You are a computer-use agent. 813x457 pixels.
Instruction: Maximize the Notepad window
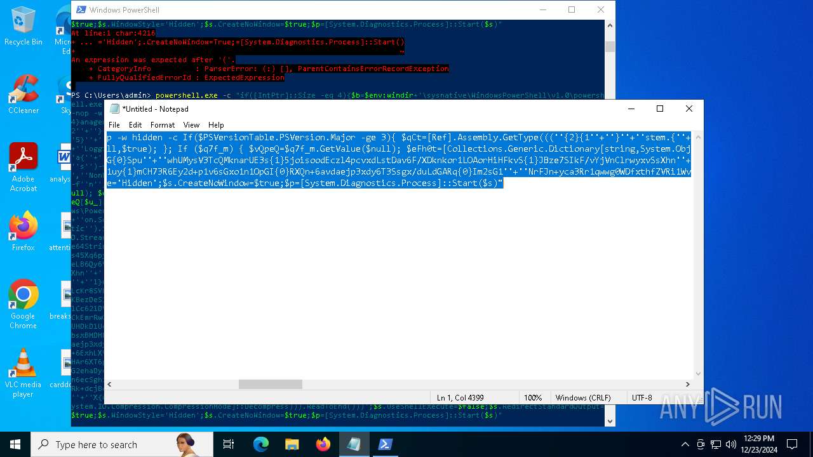tap(660, 109)
